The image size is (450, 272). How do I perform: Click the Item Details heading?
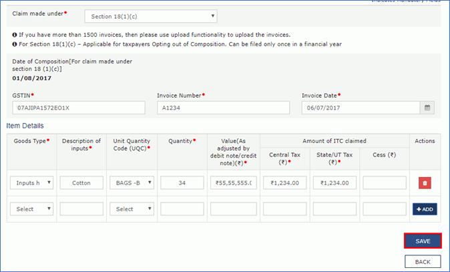[25, 126]
